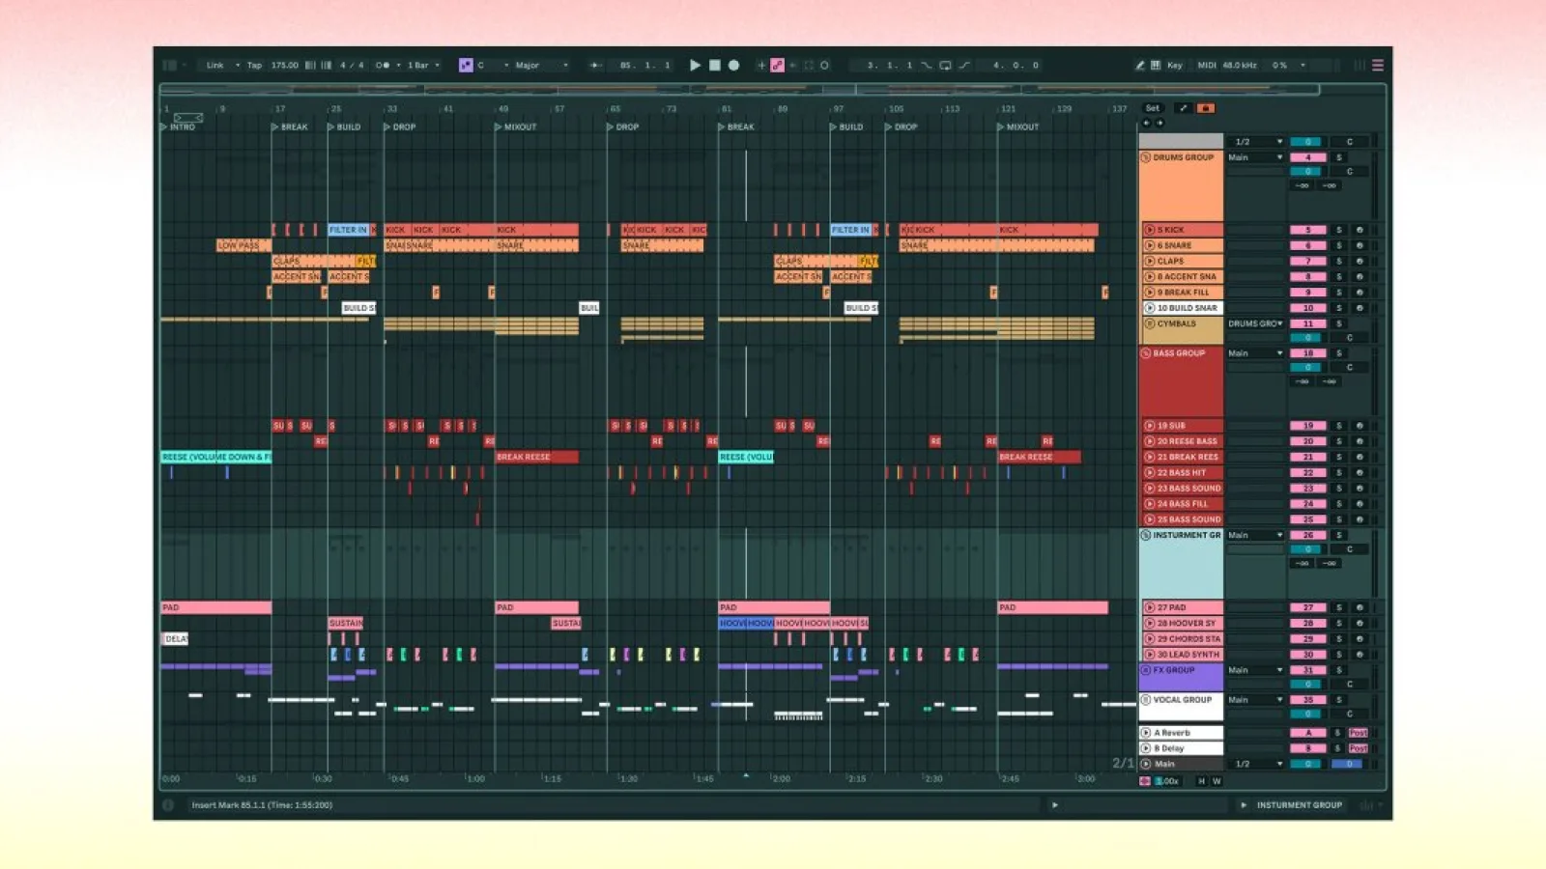Solo the 5 KICK track
Image resolution: width=1546 pixels, height=869 pixels.
(1339, 230)
